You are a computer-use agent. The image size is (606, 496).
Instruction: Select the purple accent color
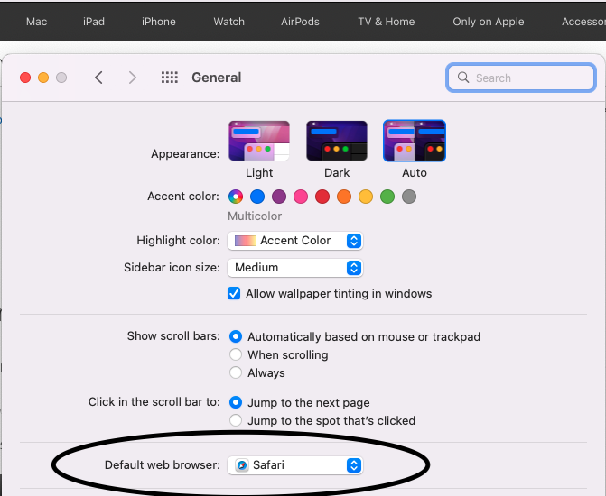279,197
